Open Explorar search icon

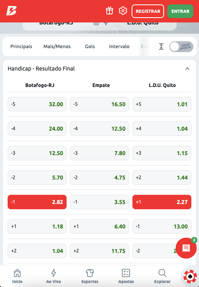(x=162, y=276)
